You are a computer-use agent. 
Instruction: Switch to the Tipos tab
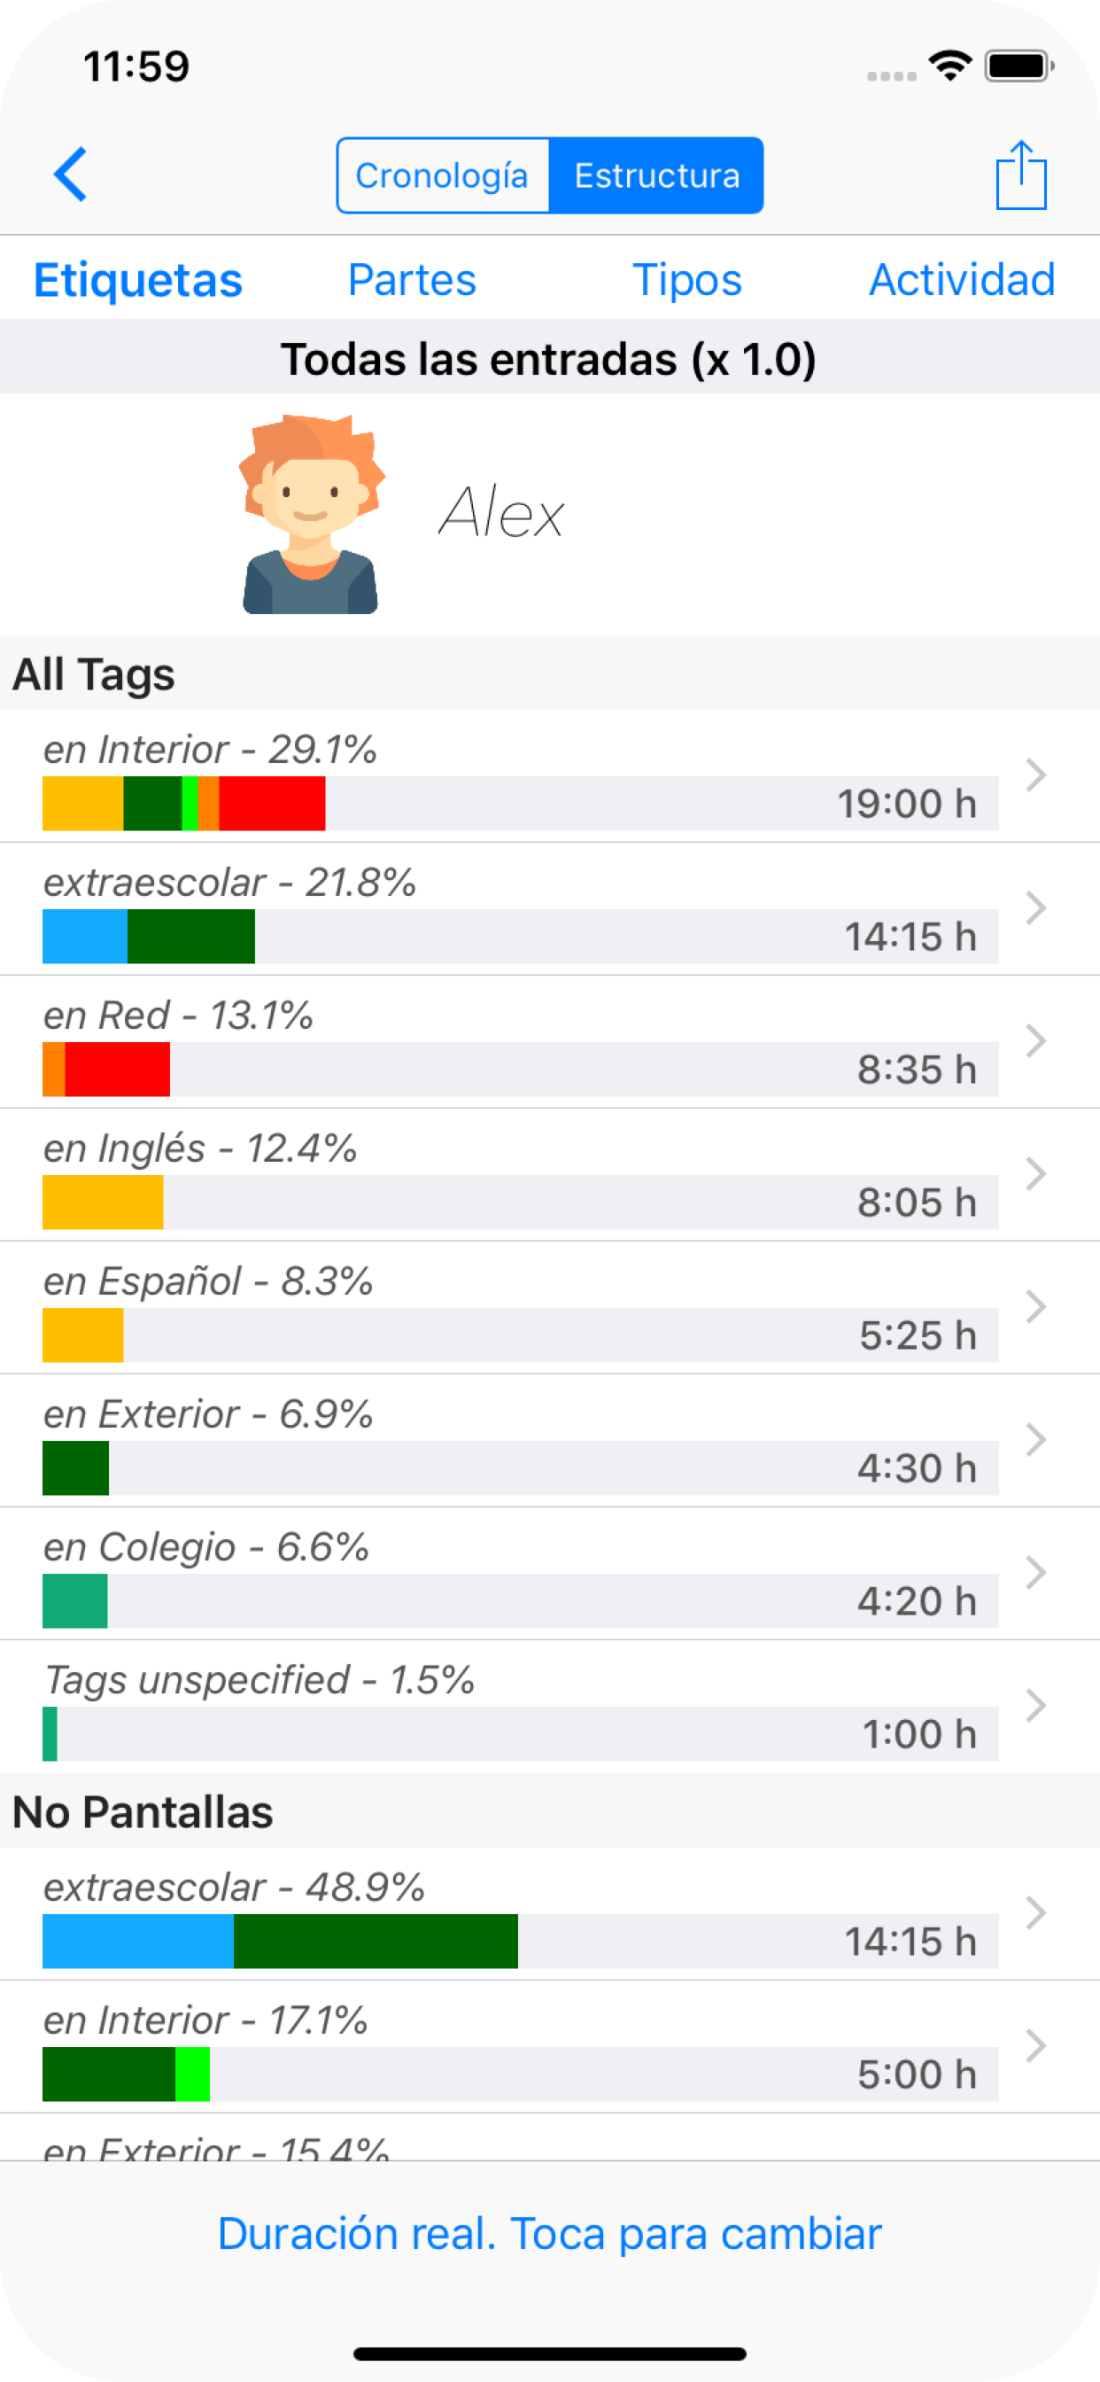click(686, 280)
